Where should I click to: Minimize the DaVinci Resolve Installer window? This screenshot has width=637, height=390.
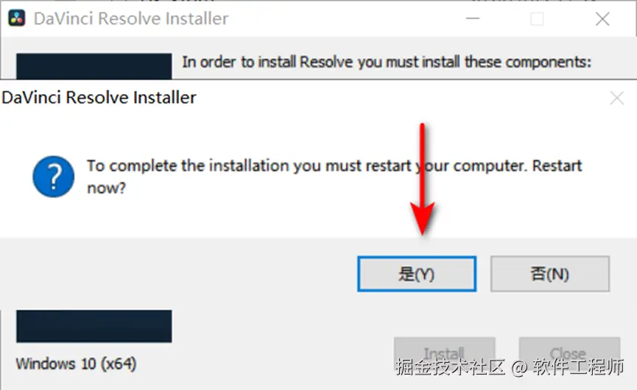tap(473, 18)
